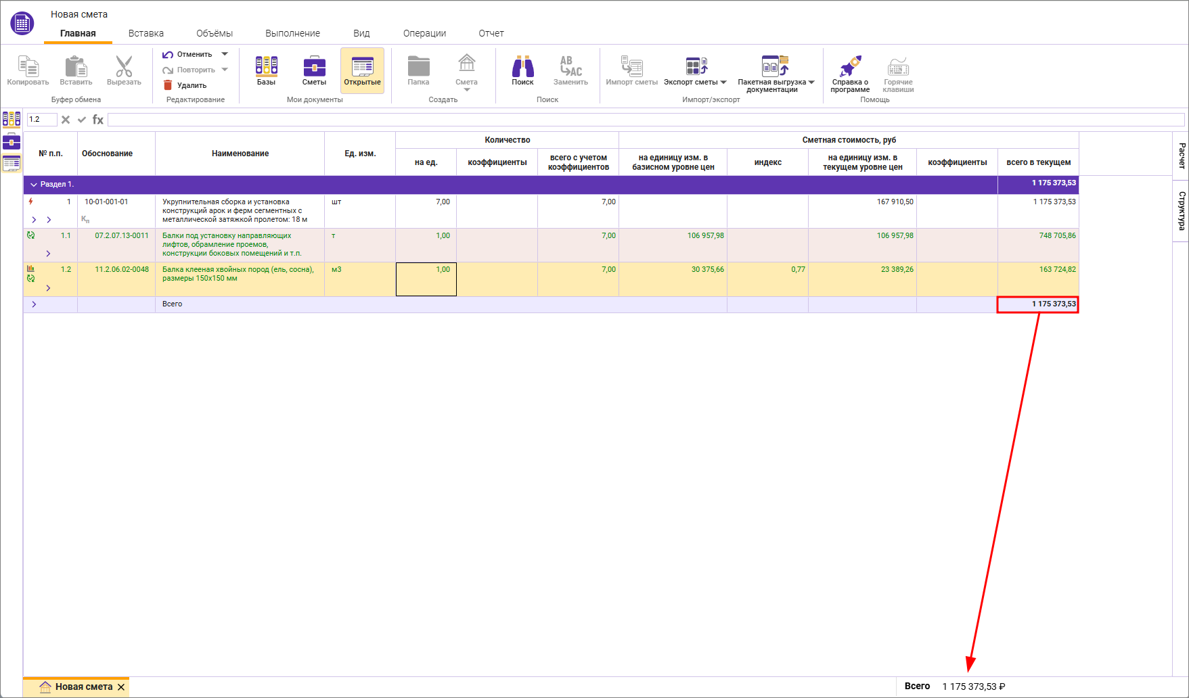Collapse the Раздел 1 section row
This screenshot has width=1189, height=698.
click(x=34, y=185)
